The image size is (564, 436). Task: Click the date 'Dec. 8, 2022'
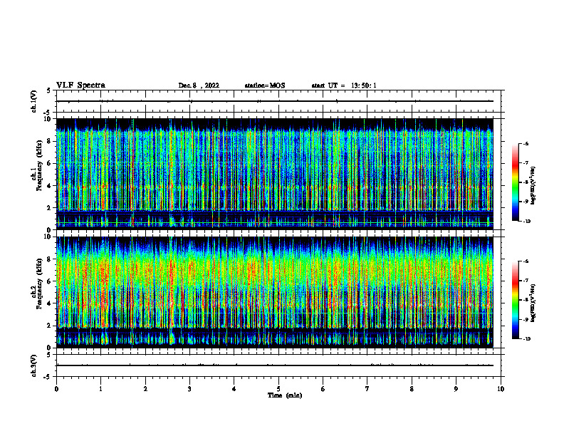[x=199, y=85]
